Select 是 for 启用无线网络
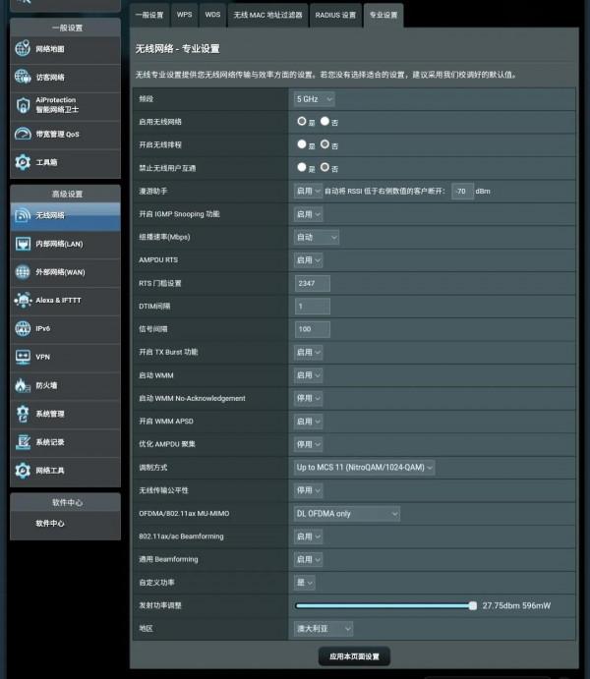Screen dimensions: 590x679 pos(302,121)
